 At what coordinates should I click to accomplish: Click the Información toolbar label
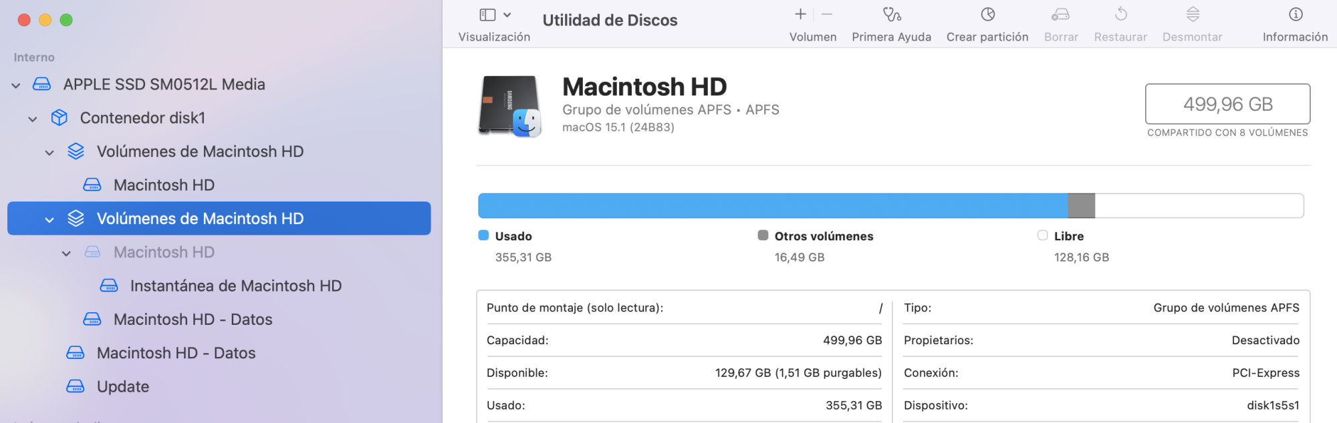(x=1295, y=37)
